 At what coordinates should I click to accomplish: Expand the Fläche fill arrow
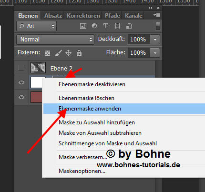[x=155, y=53]
